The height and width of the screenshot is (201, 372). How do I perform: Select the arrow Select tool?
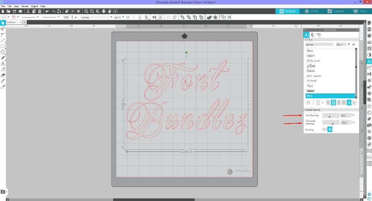(3, 23)
